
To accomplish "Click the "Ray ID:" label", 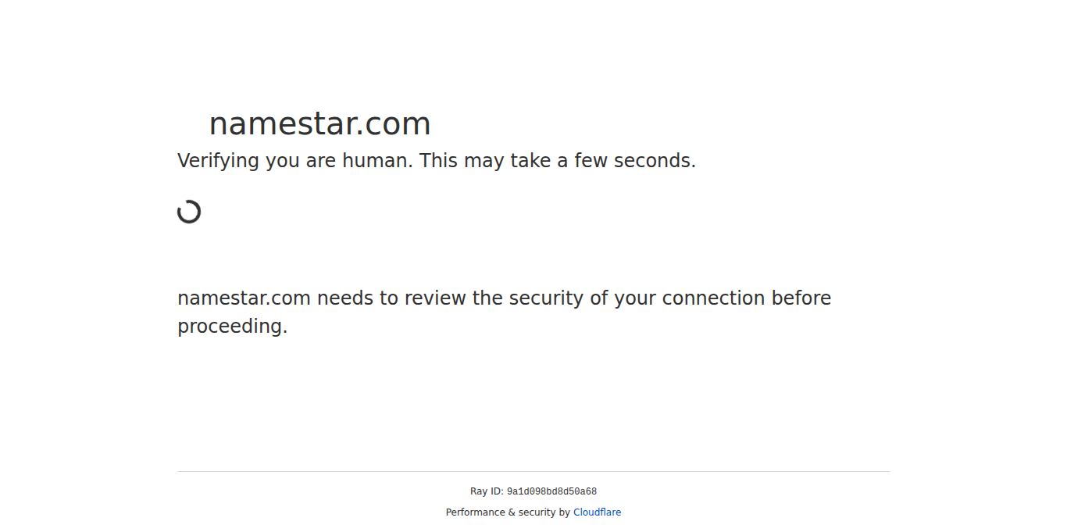I will (487, 492).
